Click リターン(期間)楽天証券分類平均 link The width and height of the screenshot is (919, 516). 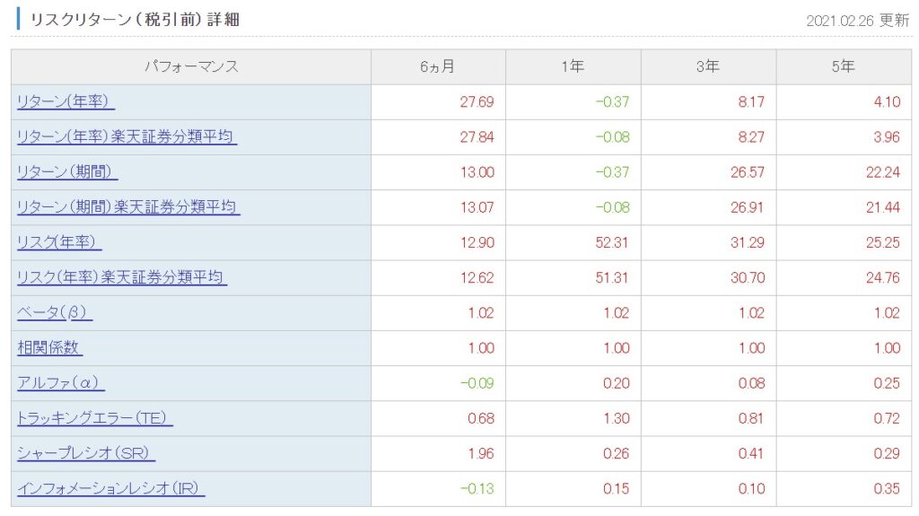(128, 207)
